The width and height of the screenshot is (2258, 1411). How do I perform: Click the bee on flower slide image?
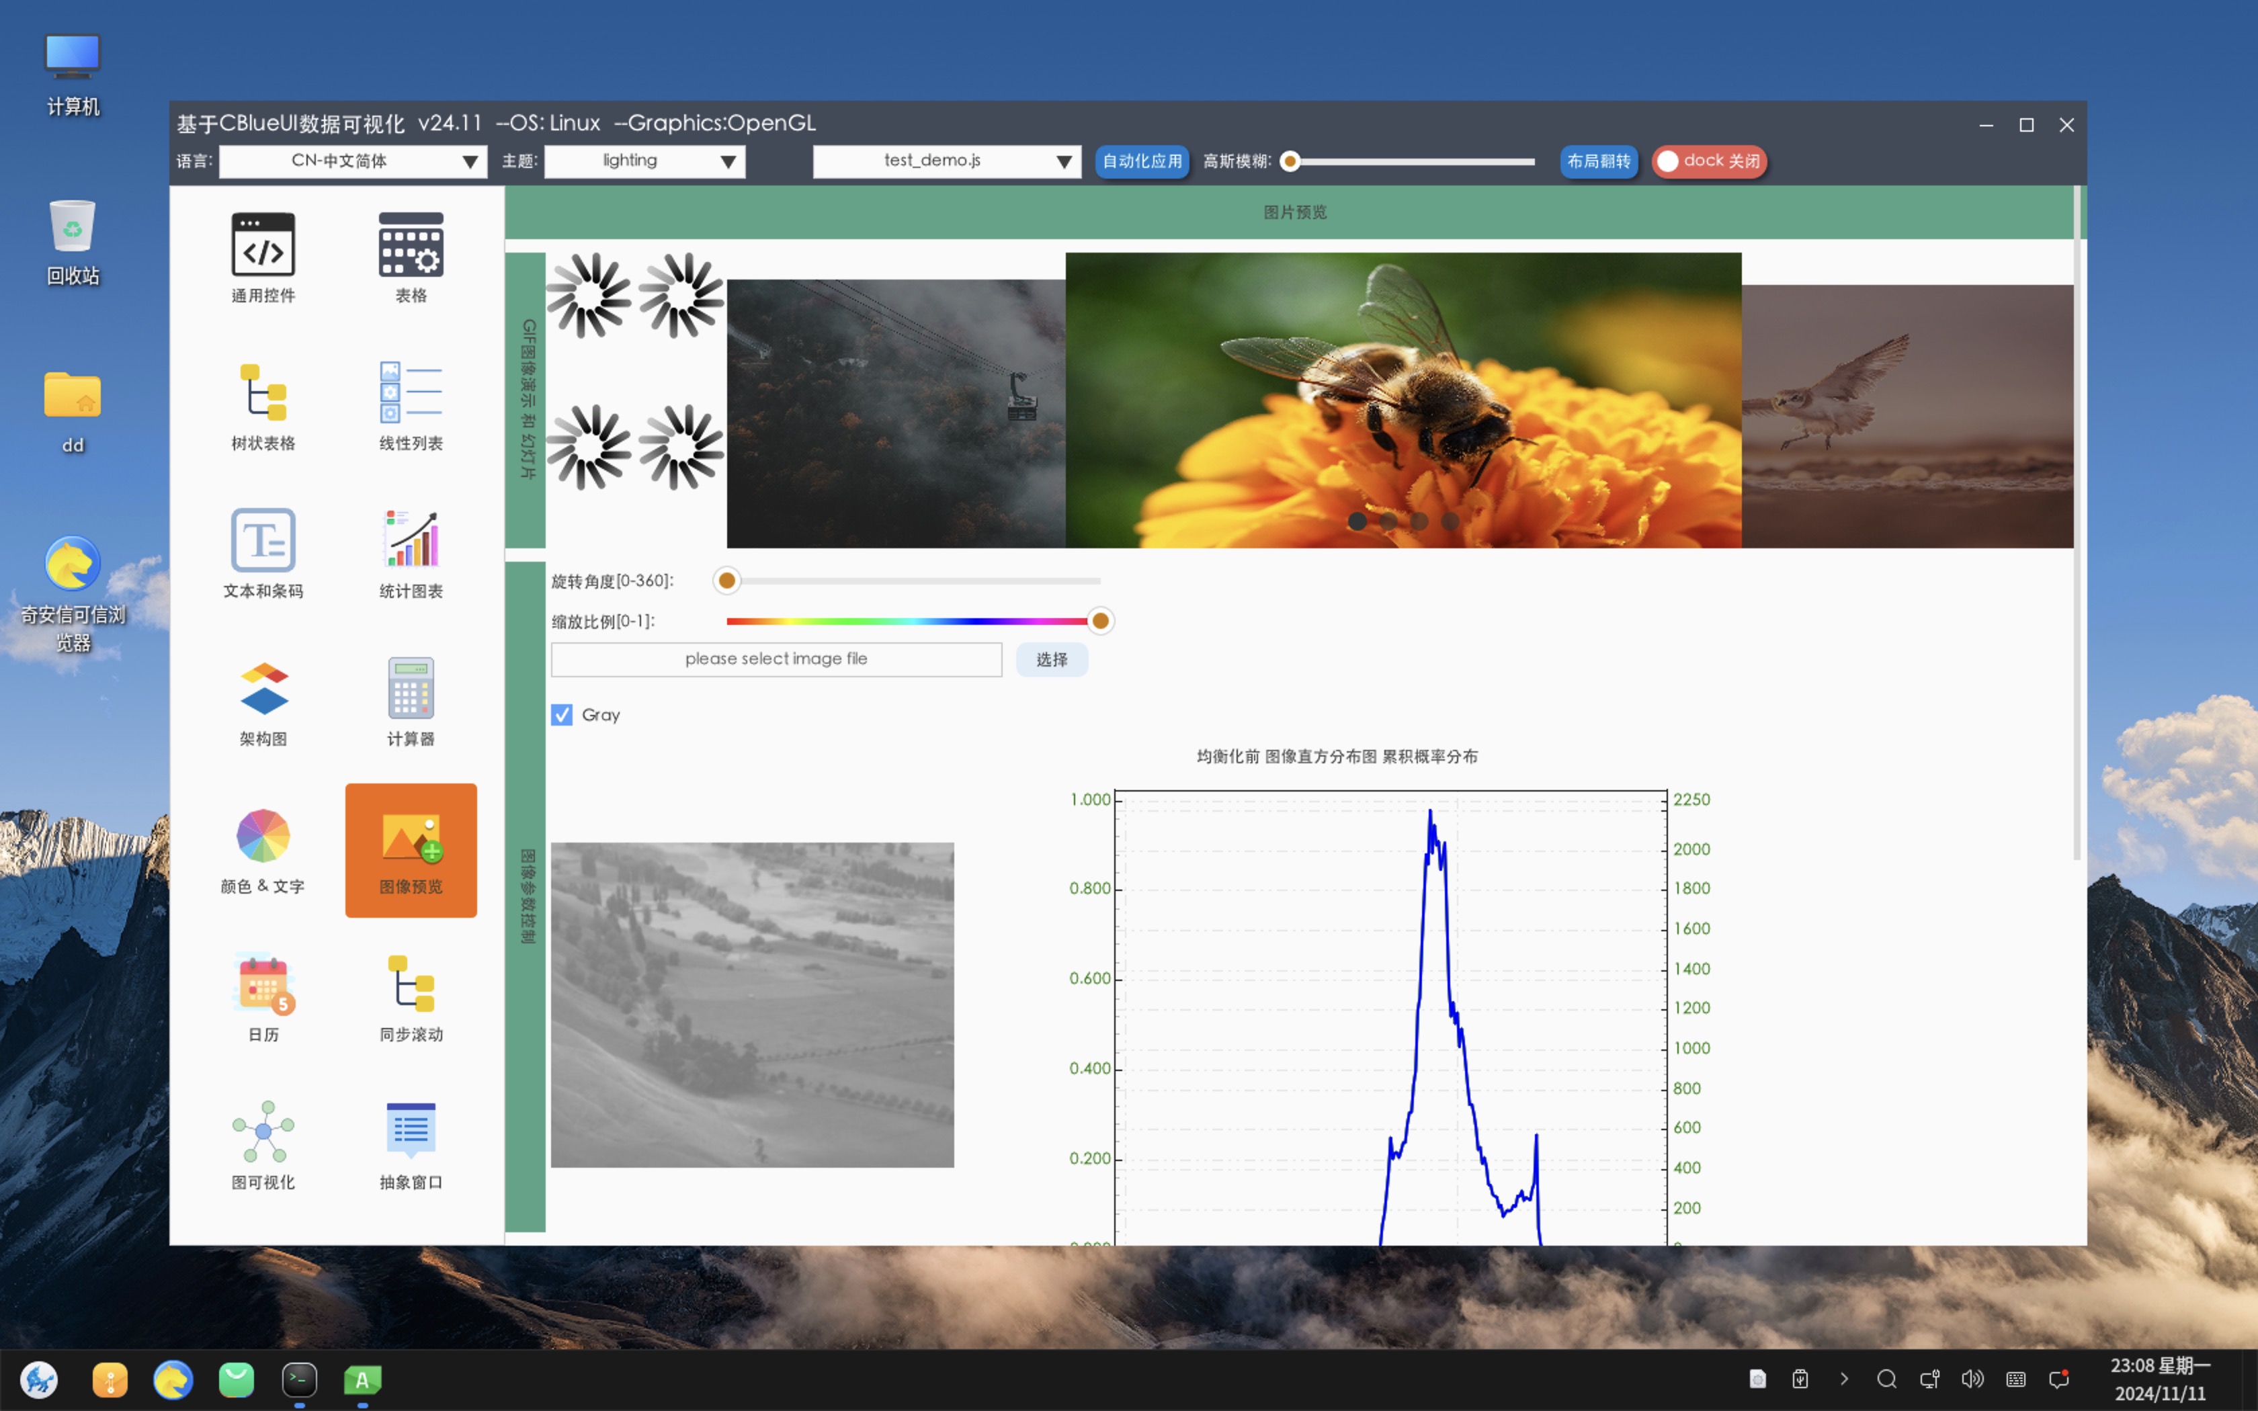tap(1403, 400)
